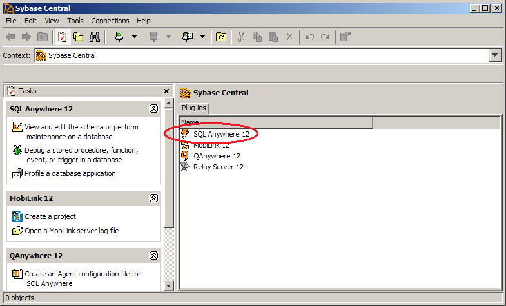The image size is (506, 306).
Task: Click Profile a database application link
Action: pyautogui.click(x=70, y=173)
